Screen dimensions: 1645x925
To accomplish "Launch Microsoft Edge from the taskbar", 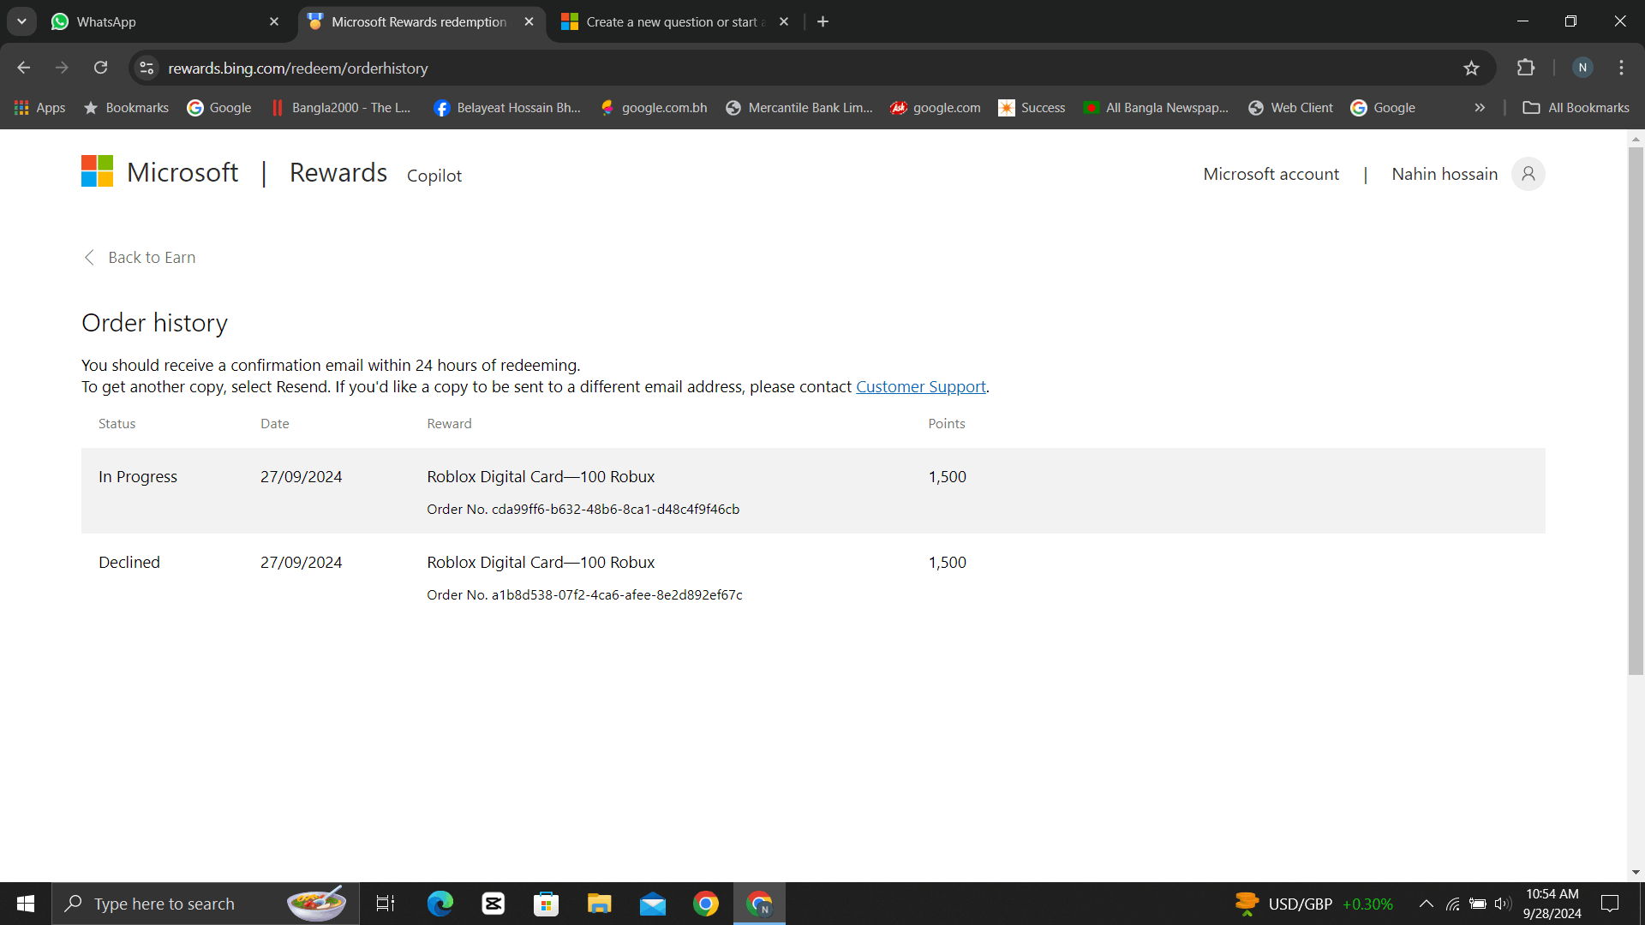I will coord(440,904).
